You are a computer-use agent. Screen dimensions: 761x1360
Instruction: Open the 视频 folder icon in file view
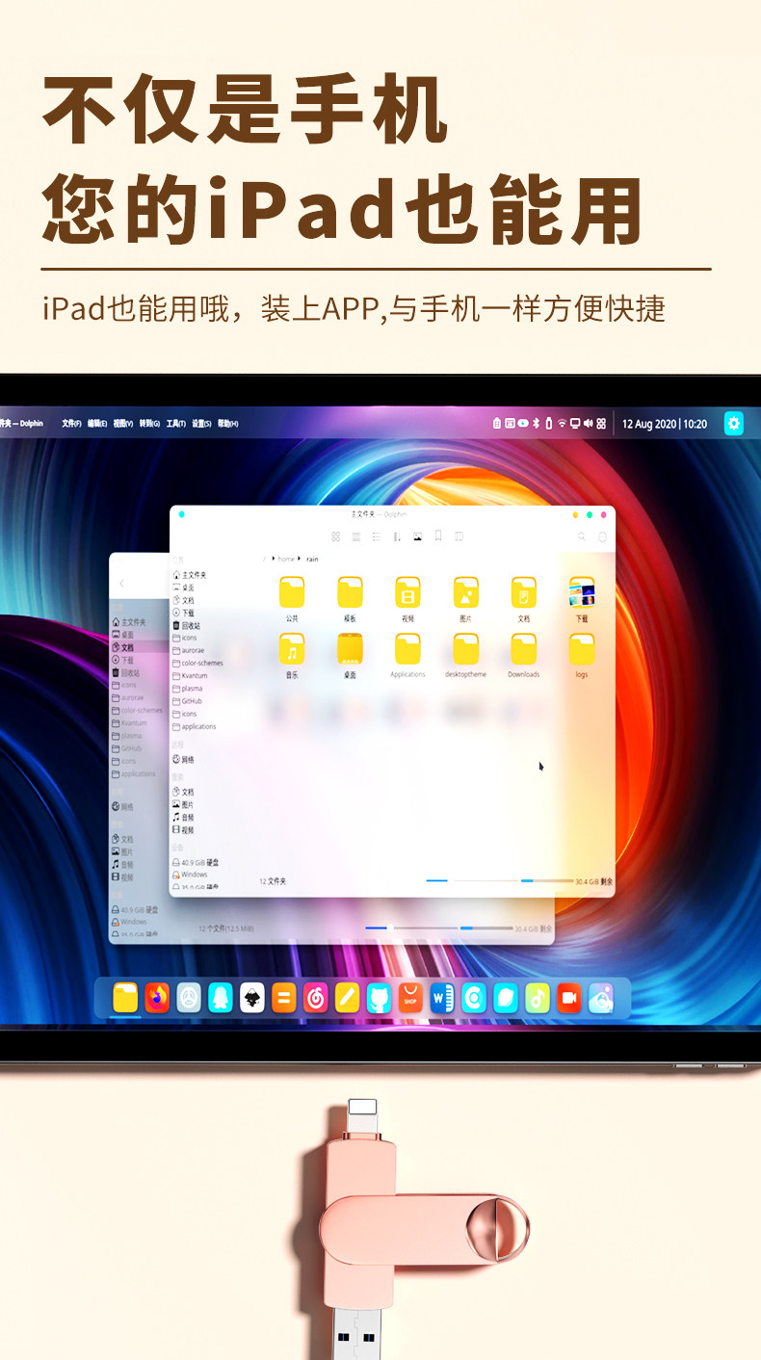(x=407, y=592)
